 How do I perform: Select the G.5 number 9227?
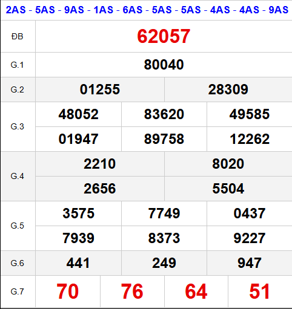click(250, 238)
